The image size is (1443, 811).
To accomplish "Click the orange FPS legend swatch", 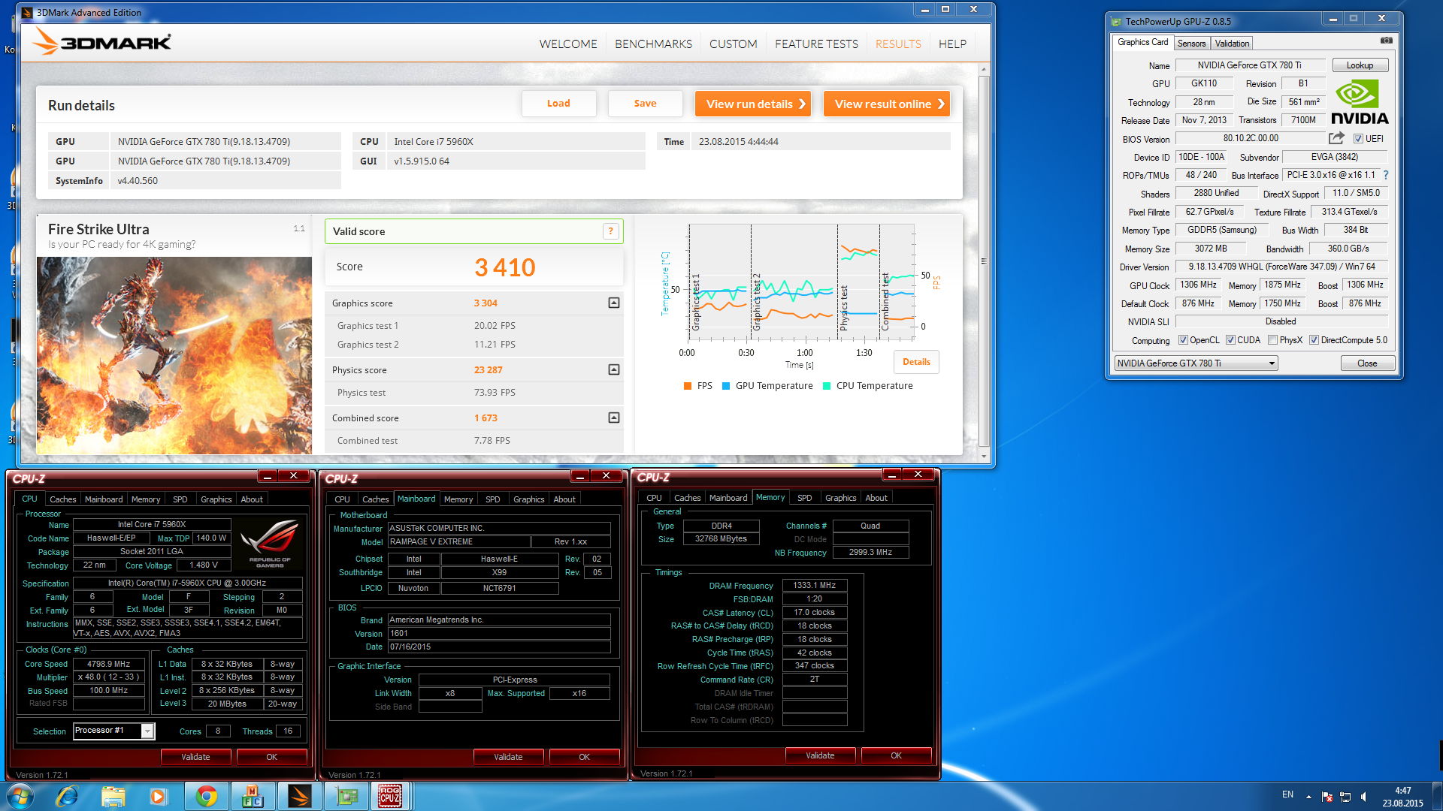I will click(x=687, y=386).
